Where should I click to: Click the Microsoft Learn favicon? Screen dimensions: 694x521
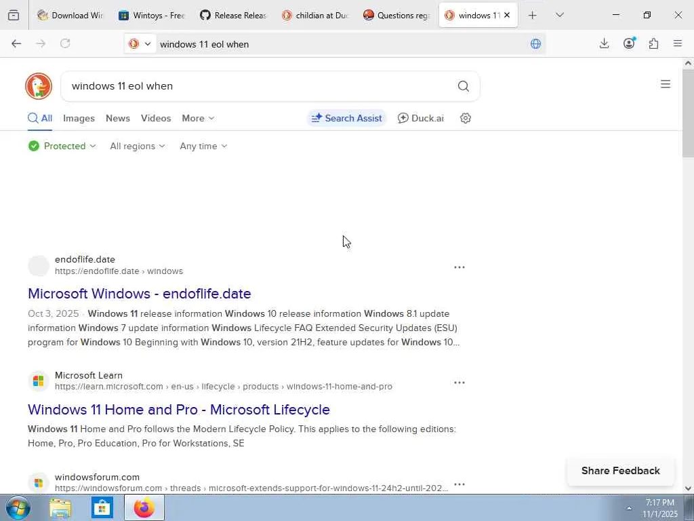[39, 381]
